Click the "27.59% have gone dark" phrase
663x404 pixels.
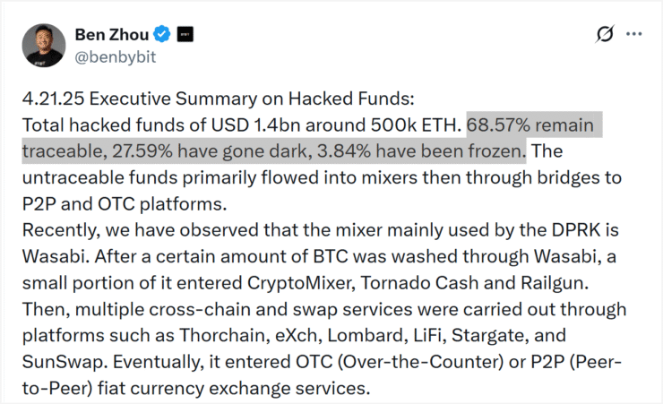[210, 151]
